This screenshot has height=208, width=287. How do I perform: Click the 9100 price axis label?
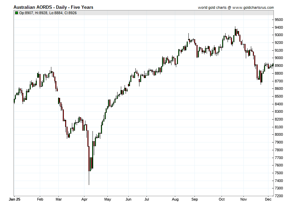pyautogui.click(x=279, y=50)
